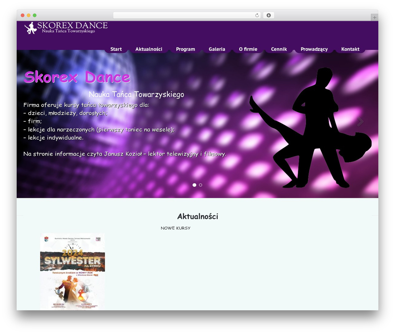Open a new browser tab with plus button
The height and width of the screenshot is (334, 395).
(x=375, y=18)
